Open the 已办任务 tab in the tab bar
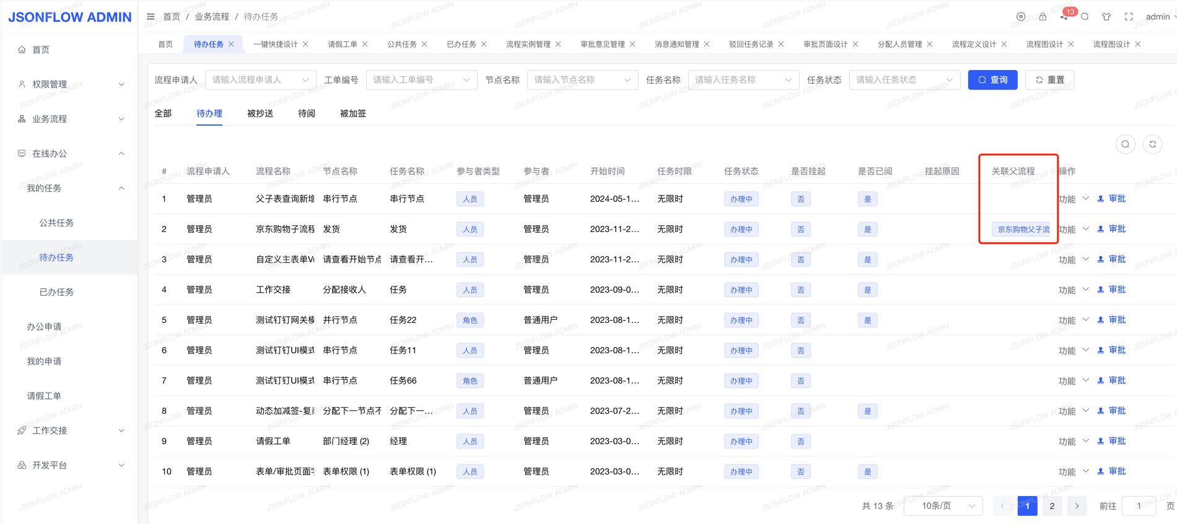Screen dimensions: 1177x524 [x=461, y=45]
